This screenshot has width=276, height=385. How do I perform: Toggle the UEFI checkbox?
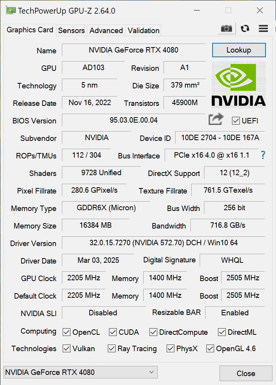point(236,121)
